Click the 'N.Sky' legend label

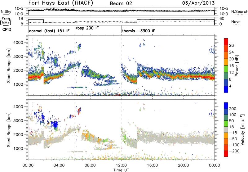pos(6,11)
